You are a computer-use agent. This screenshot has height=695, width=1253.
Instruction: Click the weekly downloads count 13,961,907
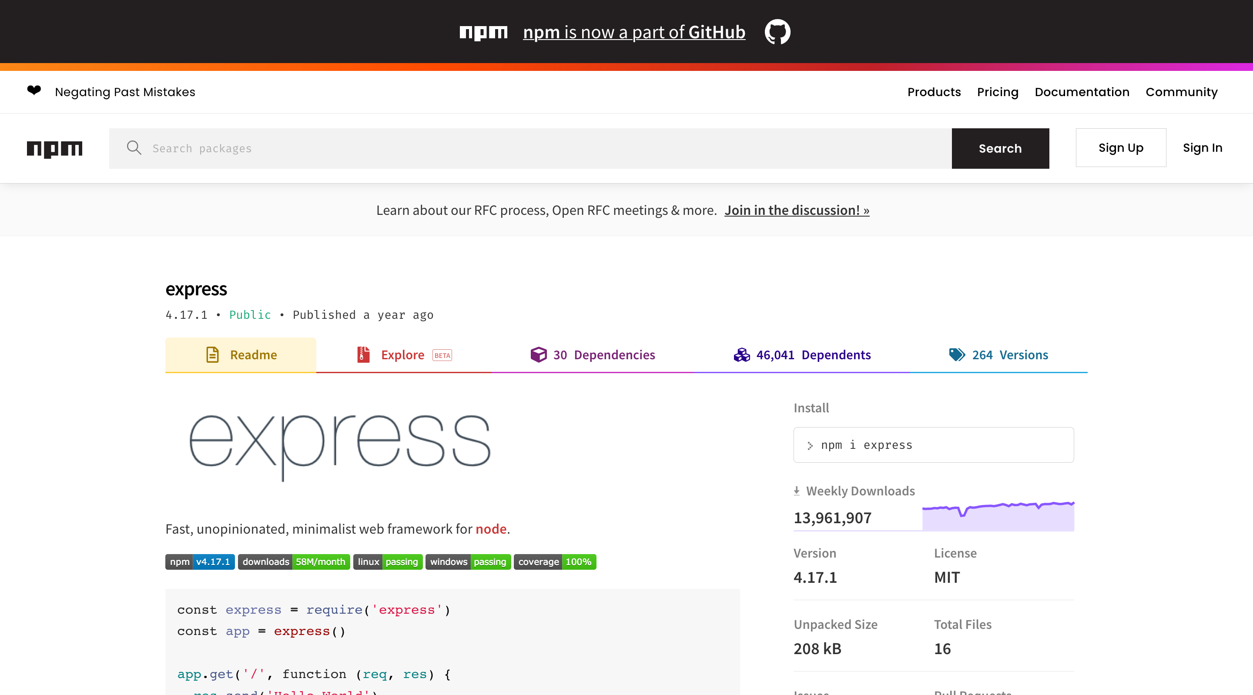[832, 518]
